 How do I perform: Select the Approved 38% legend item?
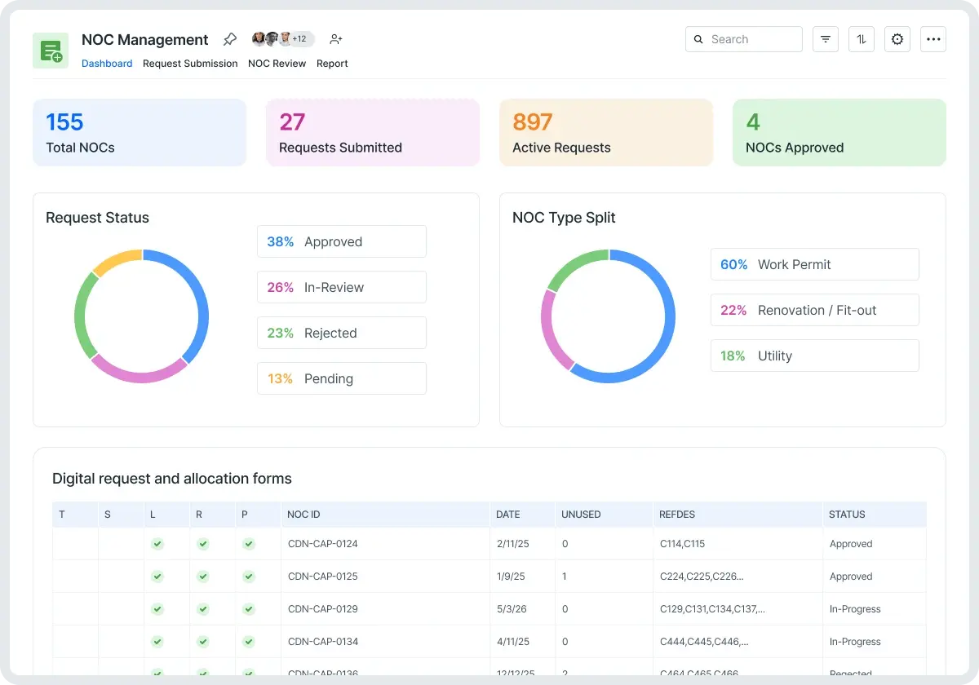pos(341,241)
